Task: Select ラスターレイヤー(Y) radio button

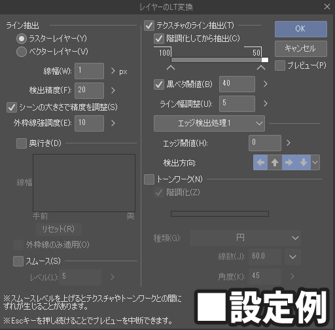Action: (x=22, y=39)
